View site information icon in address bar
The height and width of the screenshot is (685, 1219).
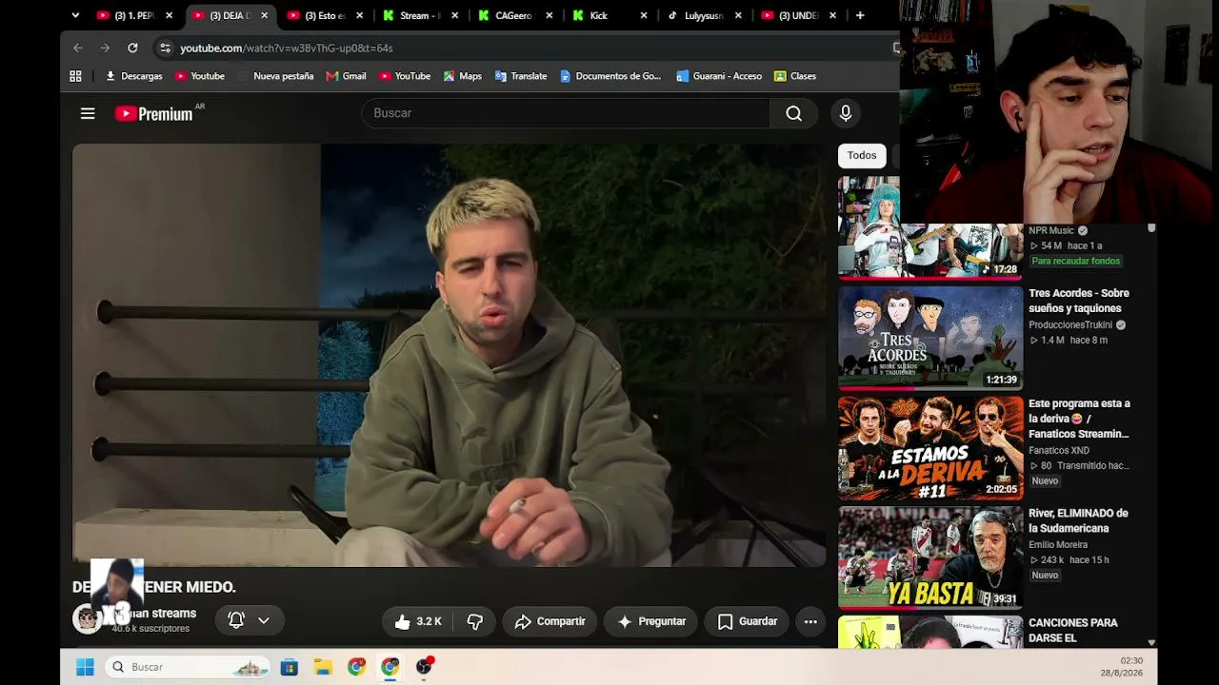click(165, 48)
